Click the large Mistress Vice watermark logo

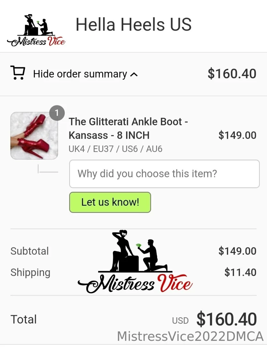click(x=135, y=262)
